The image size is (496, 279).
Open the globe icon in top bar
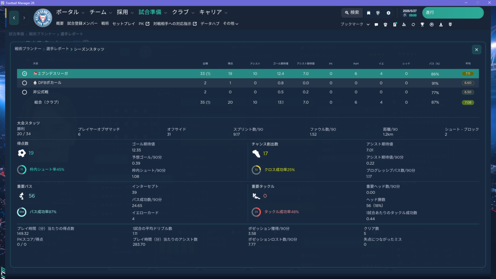378,13
